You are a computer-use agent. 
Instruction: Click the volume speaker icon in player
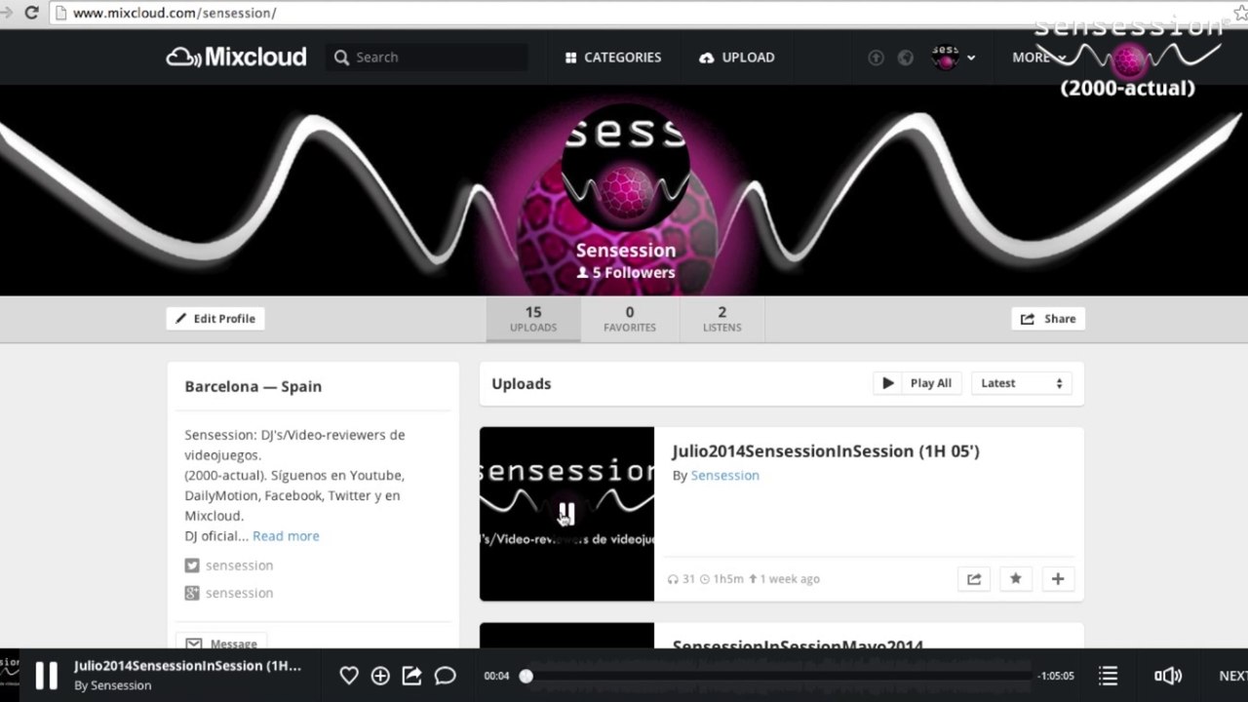tap(1167, 676)
